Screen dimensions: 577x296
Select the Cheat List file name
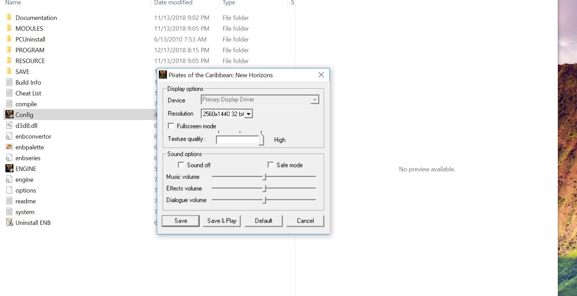(28, 93)
